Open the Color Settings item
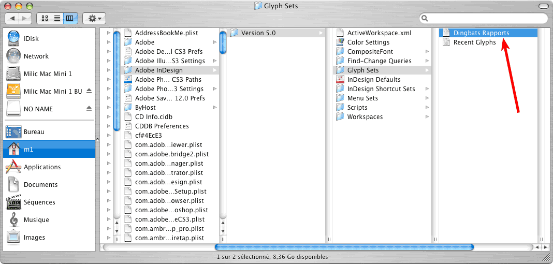The height and width of the screenshot is (264, 553). tap(368, 42)
